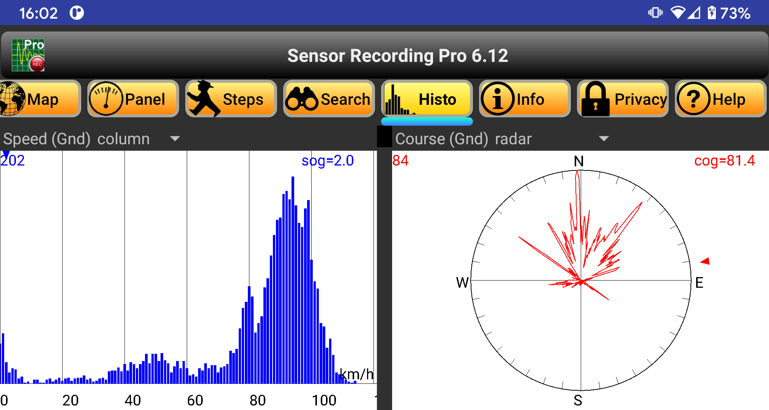Screen dimensions: 769x410
Task: Tap the blue marker triangle atop histogram
Action: tap(6, 154)
